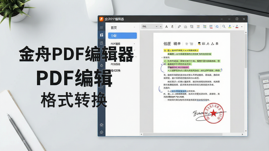This screenshot has height=151, width=269.
Task: Select the blue highlighted menu item
Action: click(x=122, y=36)
